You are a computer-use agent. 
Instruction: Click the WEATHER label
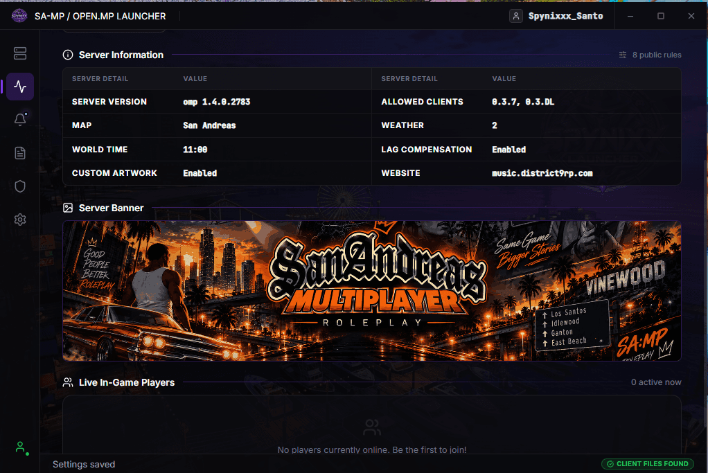click(x=402, y=125)
